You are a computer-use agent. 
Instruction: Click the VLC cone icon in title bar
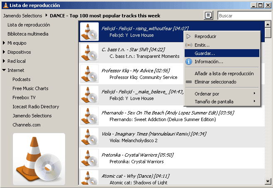6,5
